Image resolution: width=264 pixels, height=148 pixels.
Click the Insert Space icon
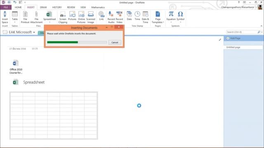coord(5,17)
